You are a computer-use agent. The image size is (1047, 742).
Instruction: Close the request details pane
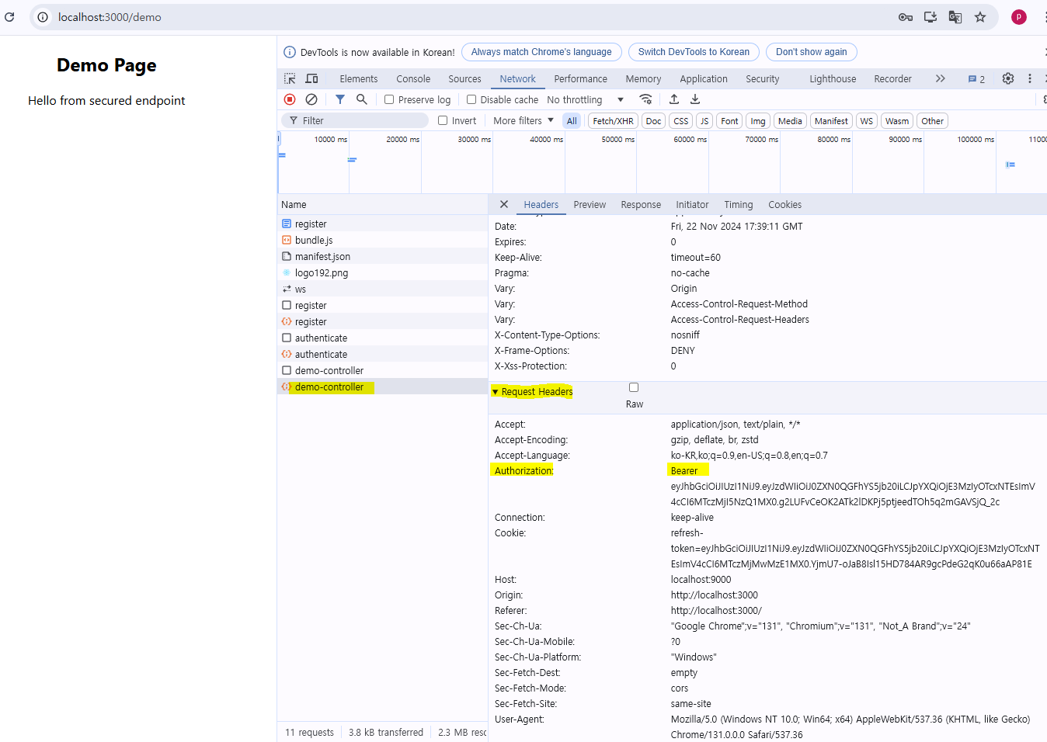pos(504,204)
